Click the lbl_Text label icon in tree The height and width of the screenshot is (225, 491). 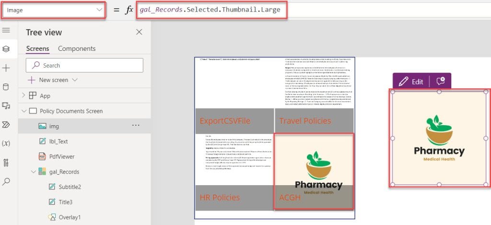click(42, 142)
